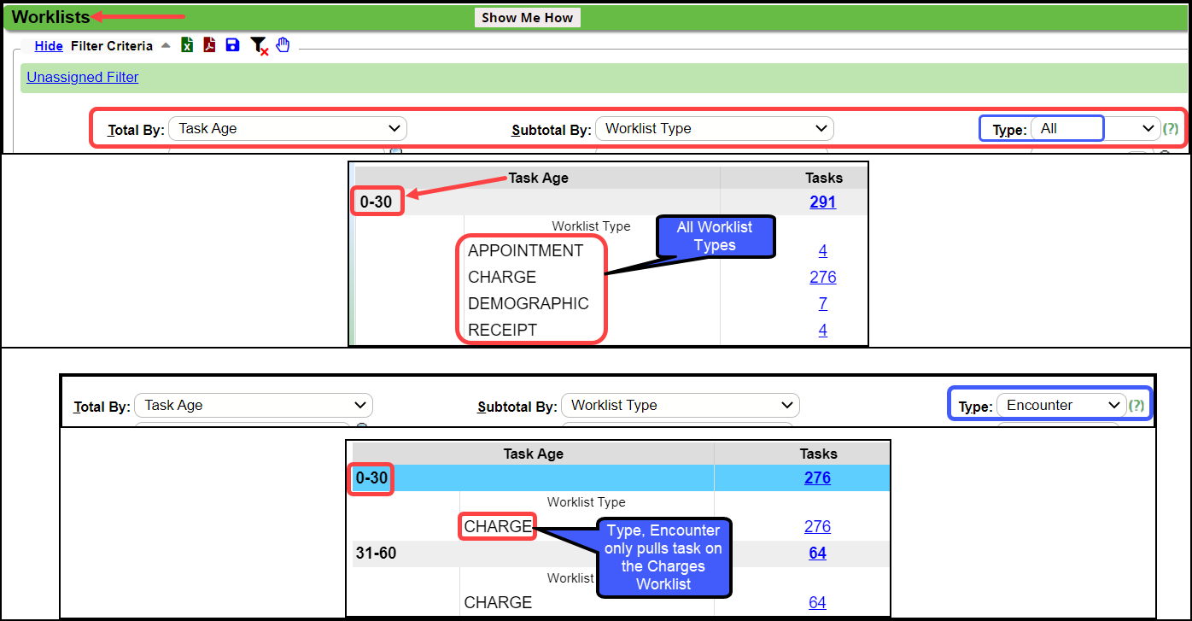Export worklist data to PDF

click(x=209, y=44)
